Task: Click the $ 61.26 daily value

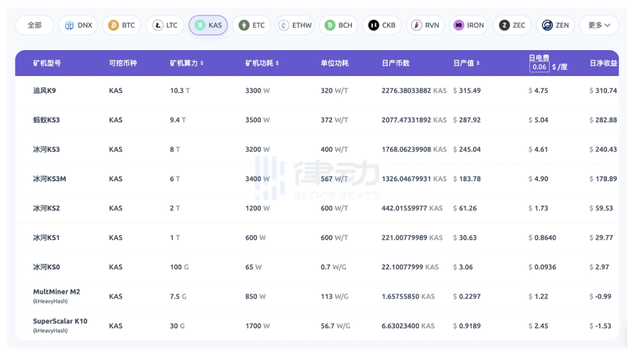Action: (465, 208)
